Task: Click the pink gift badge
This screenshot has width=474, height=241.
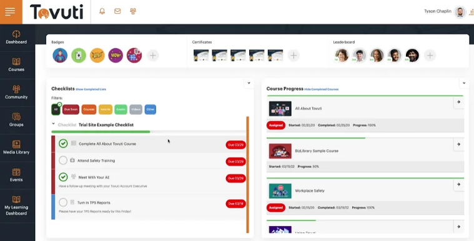Action: [134, 56]
